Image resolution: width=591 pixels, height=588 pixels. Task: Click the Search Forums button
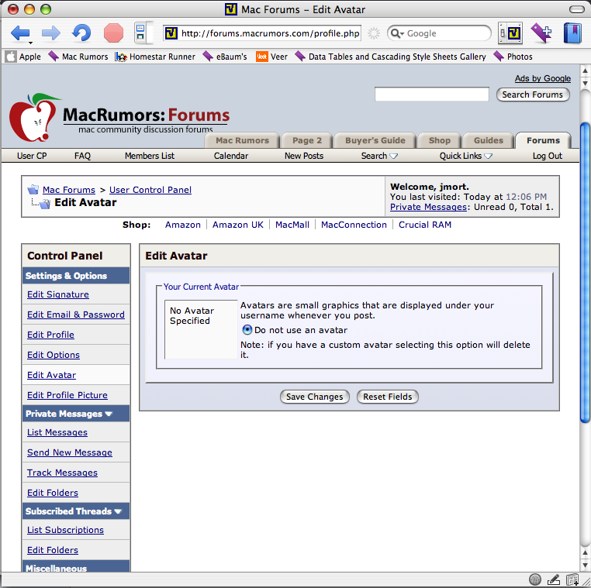click(532, 94)
